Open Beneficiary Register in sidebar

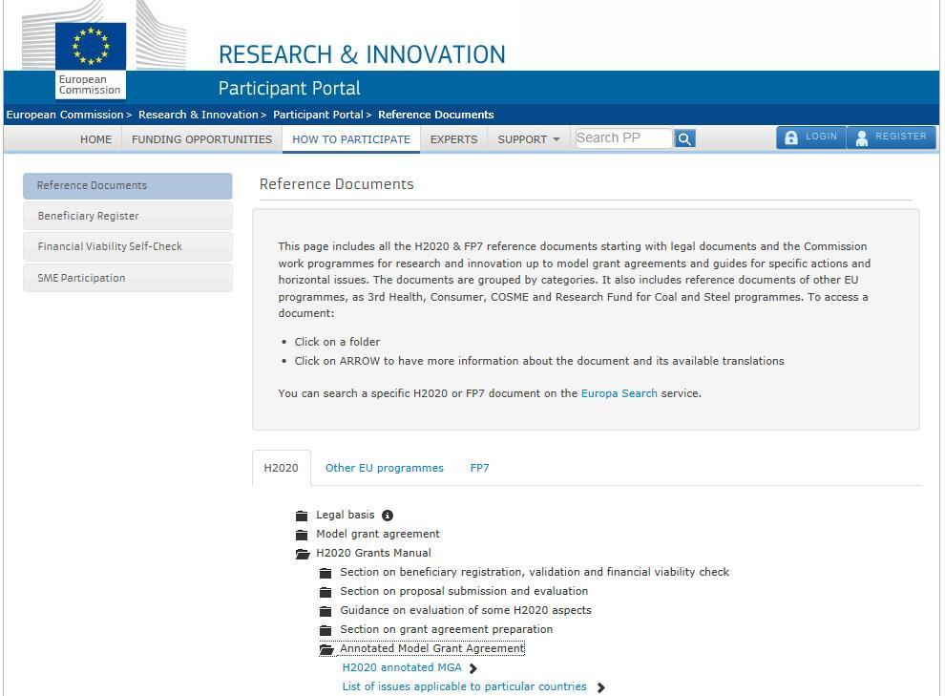[128, 216]
